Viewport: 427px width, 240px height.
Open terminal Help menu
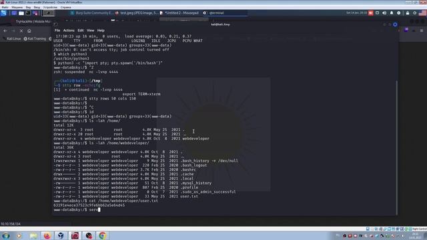click(101, 31)
